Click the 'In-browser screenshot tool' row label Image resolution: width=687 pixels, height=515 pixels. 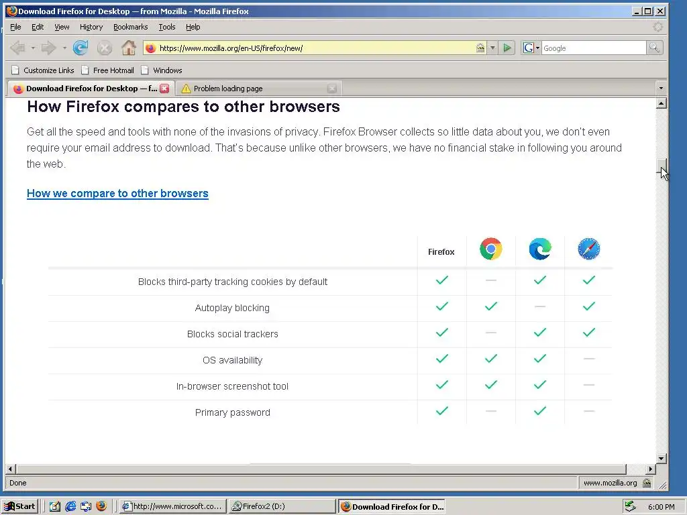pos(232,386)
